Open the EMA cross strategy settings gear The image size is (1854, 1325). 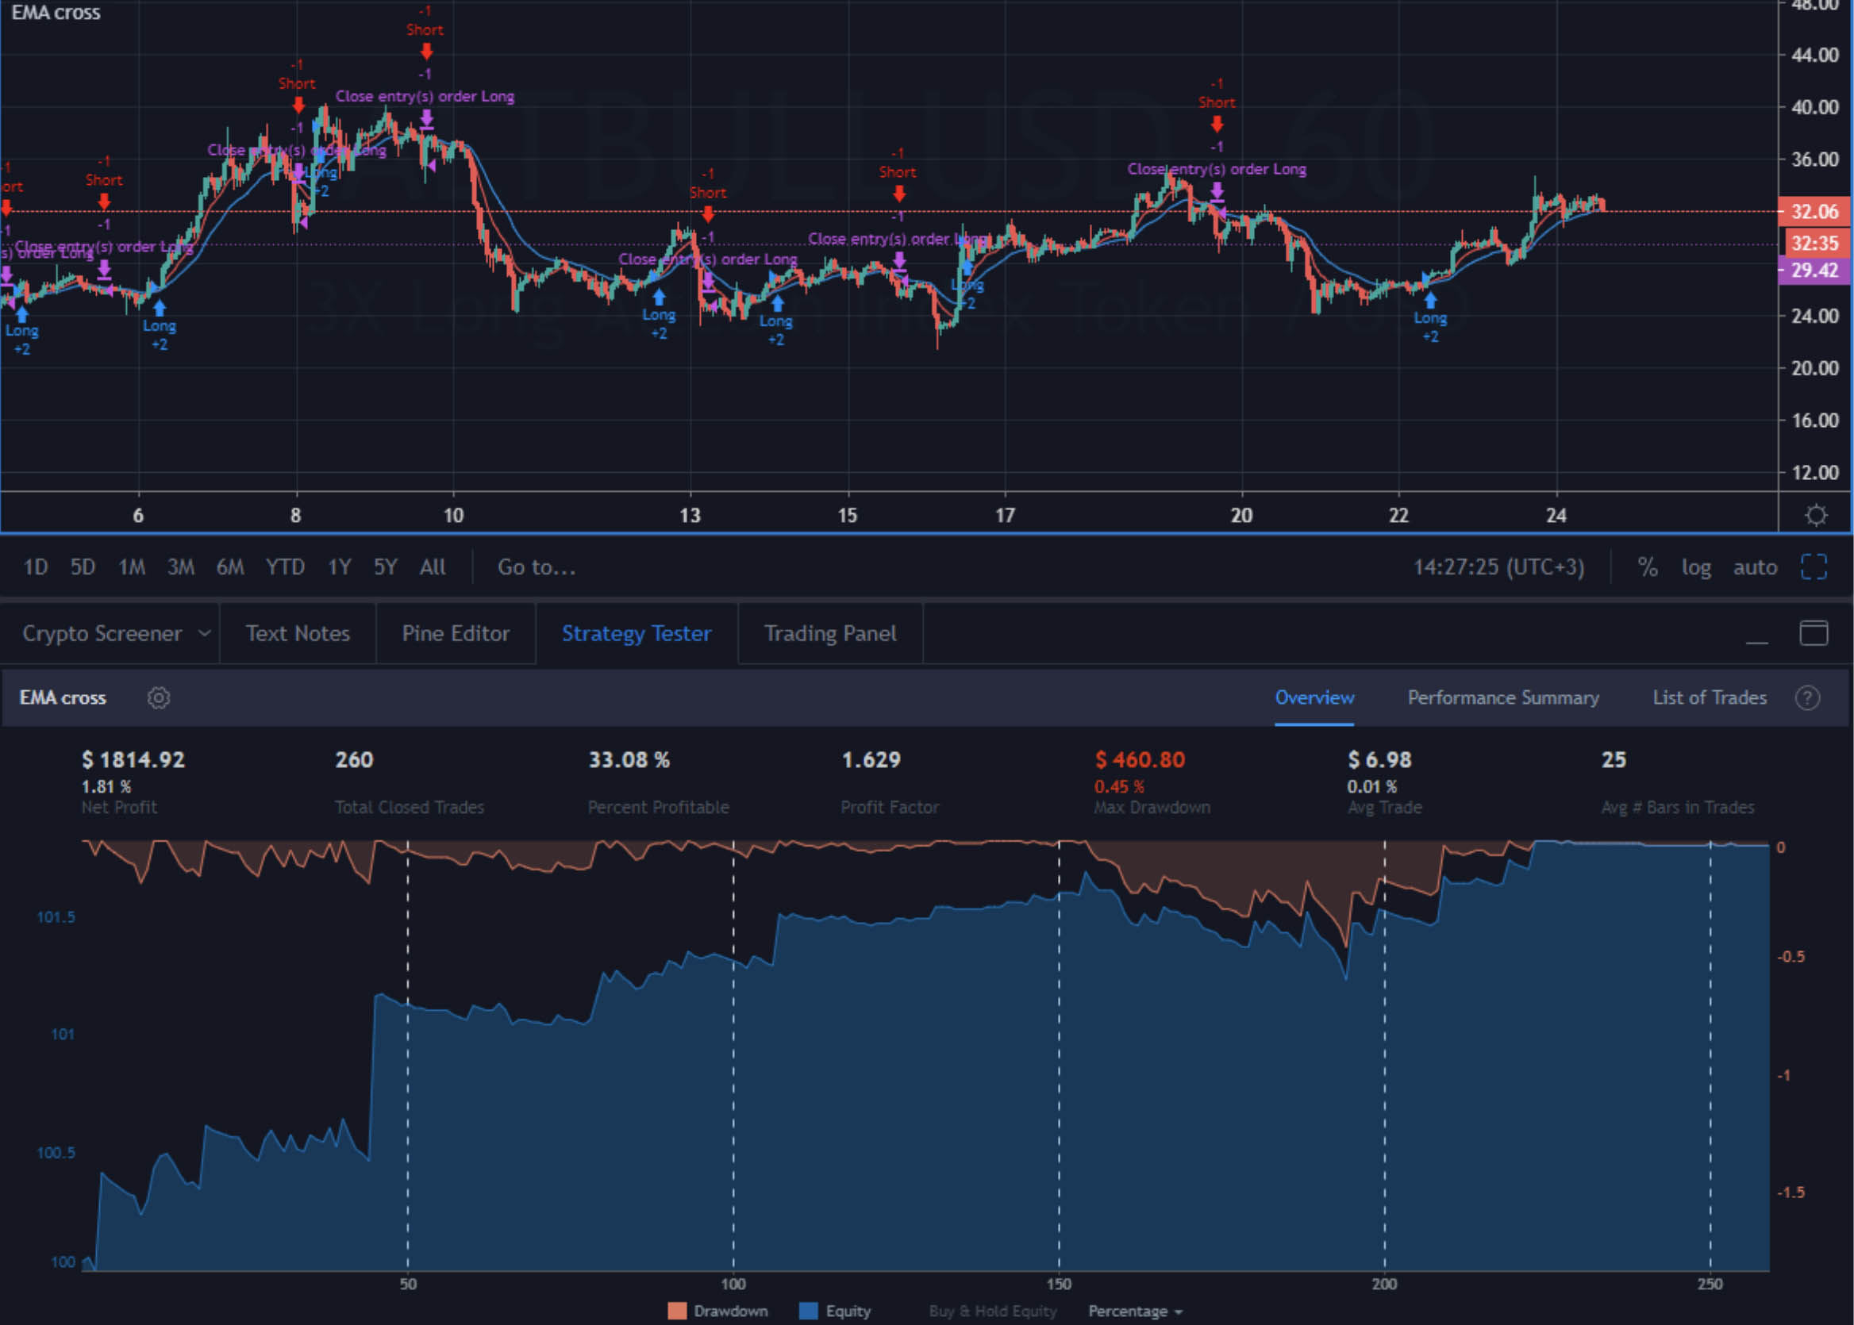click(x=158, y=697)
